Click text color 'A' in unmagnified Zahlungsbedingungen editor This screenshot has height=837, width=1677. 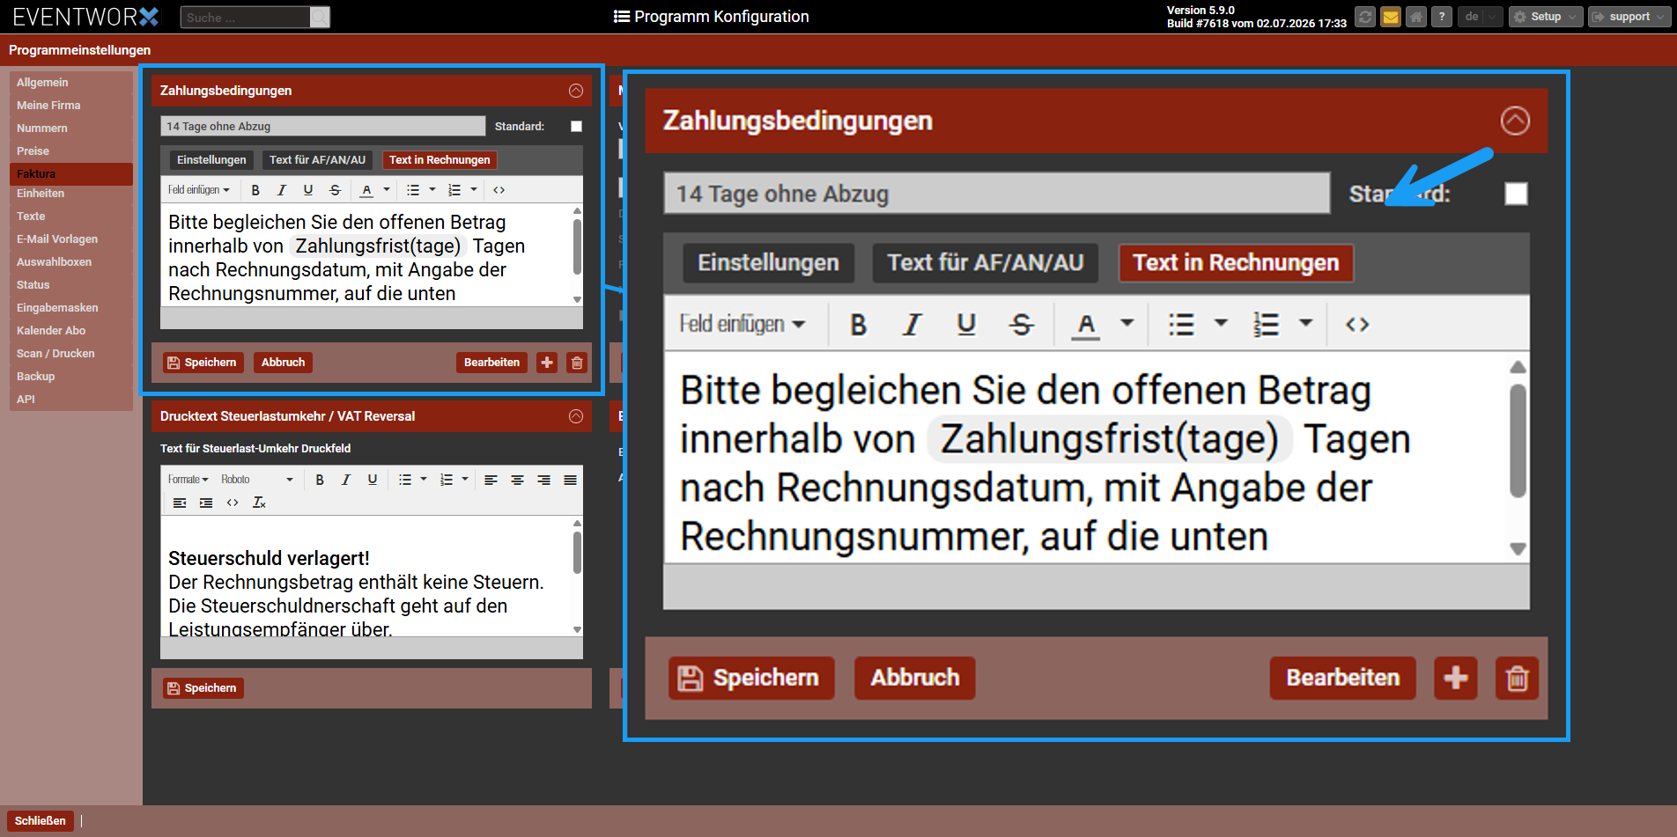coord(367,190)
